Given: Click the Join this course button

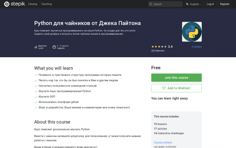Looking at the screenshot, I should 176,78.
